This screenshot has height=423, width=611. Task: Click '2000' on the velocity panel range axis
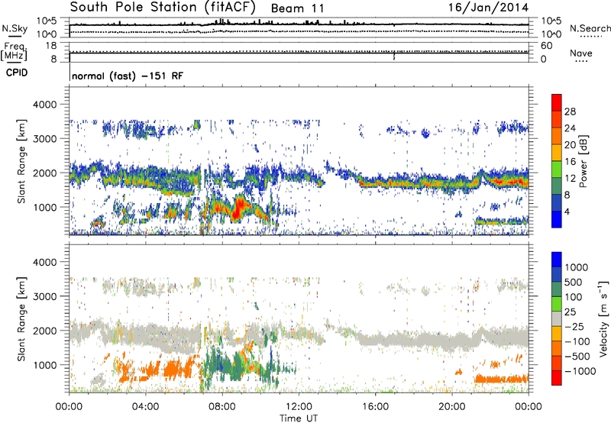pos(44,331)
